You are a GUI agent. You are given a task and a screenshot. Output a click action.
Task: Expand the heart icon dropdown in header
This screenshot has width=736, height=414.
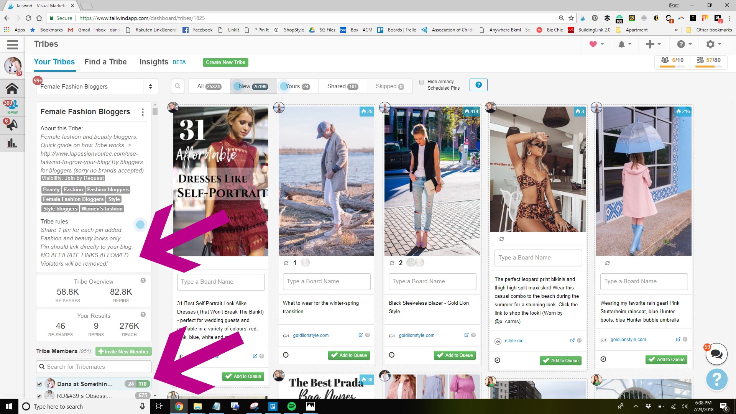coord(596,44)
